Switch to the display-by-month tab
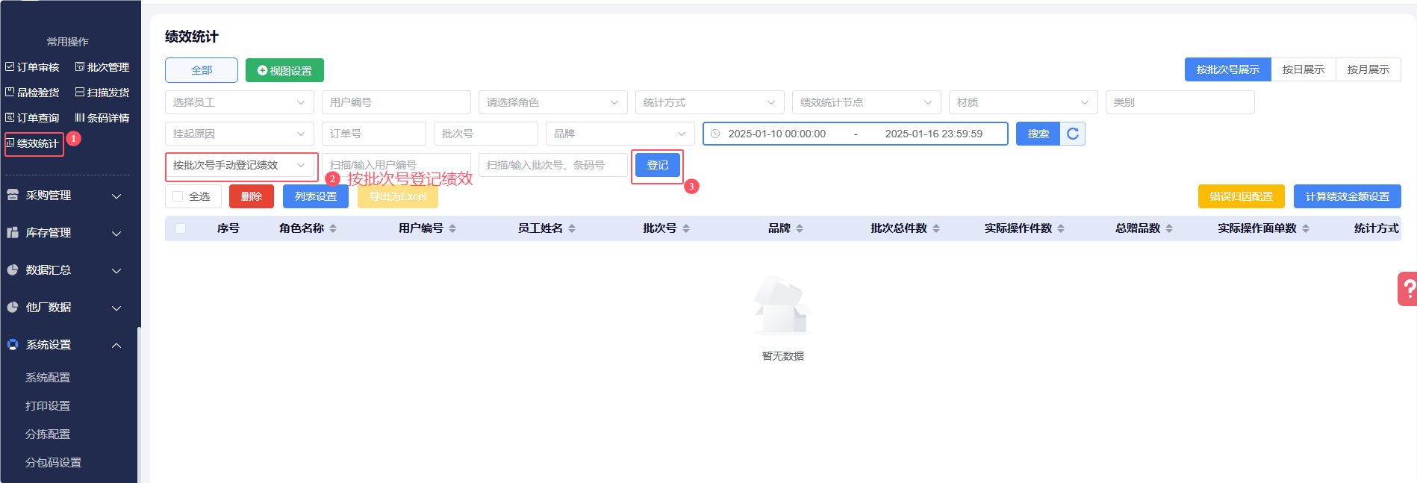Image resolution: width=1417 pixels, height=483 pixels. [x=1368, y=69]
